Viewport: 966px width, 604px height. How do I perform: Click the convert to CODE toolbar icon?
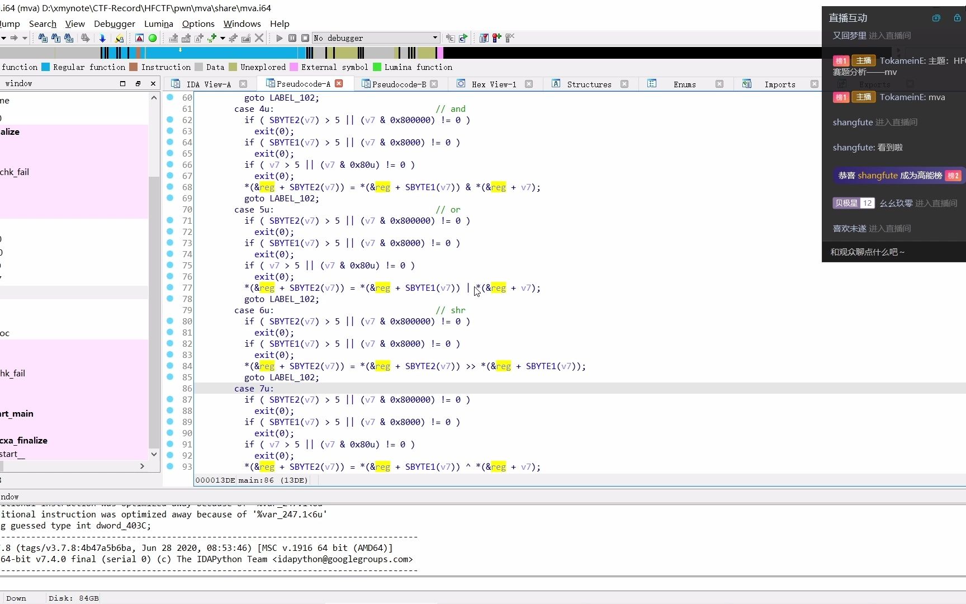point(173,38)
